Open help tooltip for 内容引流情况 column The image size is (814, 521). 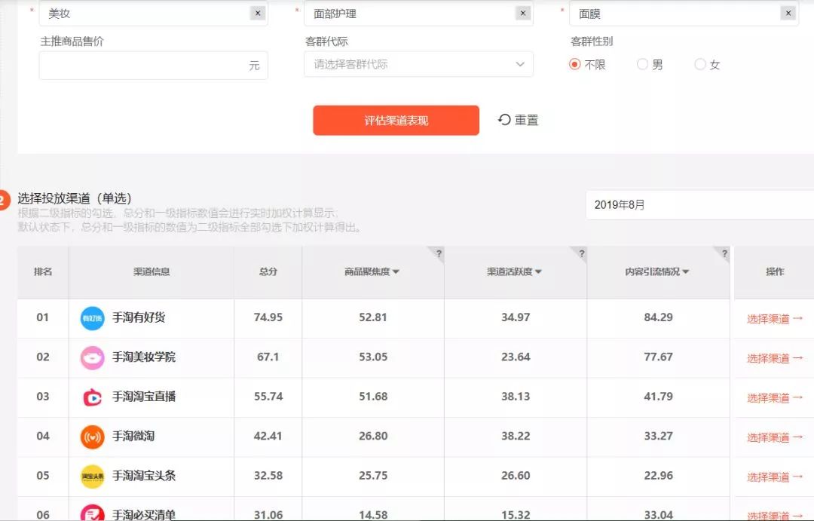pyautogui.click(x=724, y=253)
